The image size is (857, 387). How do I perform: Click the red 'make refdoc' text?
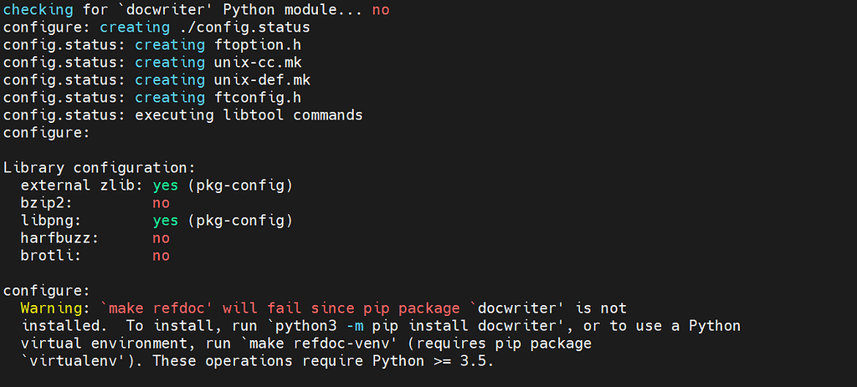(157, 308)
